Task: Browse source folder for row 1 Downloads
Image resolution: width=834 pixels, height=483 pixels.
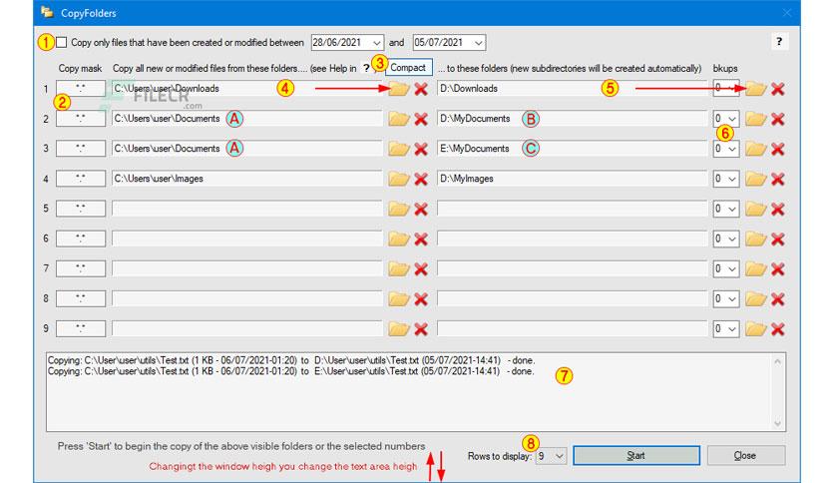Action: pos(398,89)
